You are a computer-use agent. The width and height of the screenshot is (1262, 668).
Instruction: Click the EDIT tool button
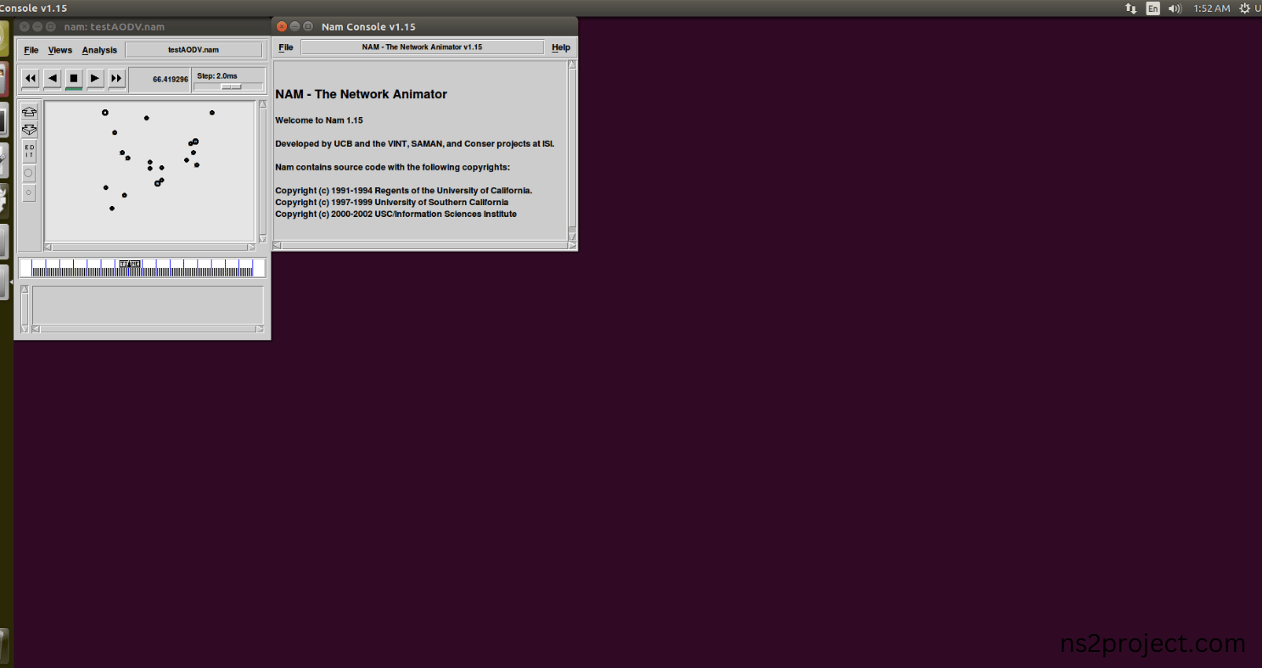29,152
